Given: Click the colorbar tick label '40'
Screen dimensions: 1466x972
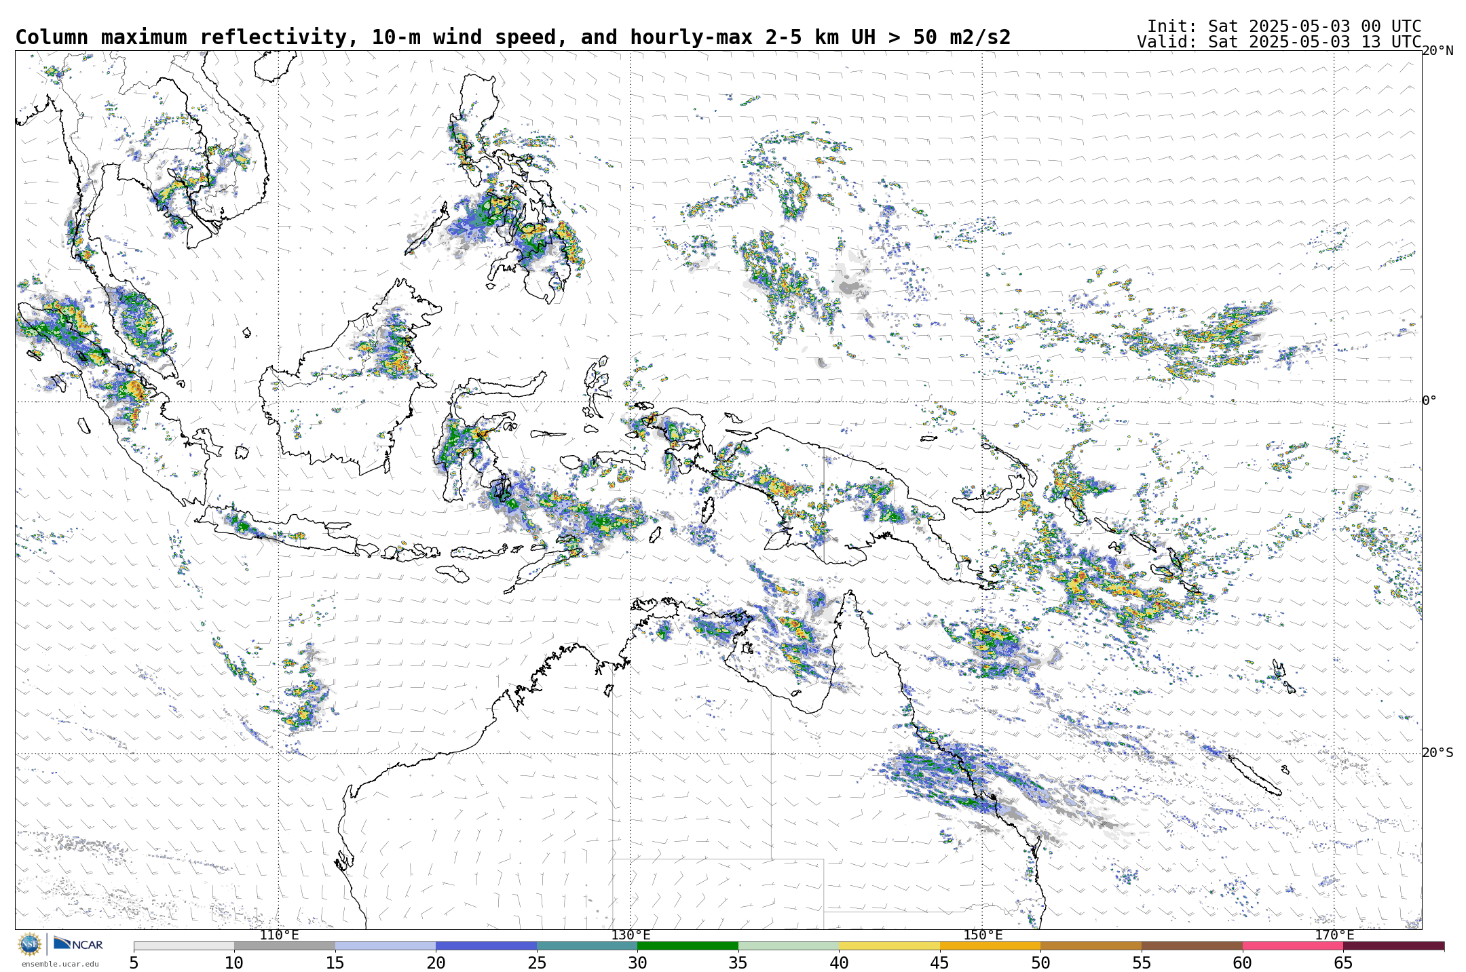Looking at the screenshot, I should (839, 963).
